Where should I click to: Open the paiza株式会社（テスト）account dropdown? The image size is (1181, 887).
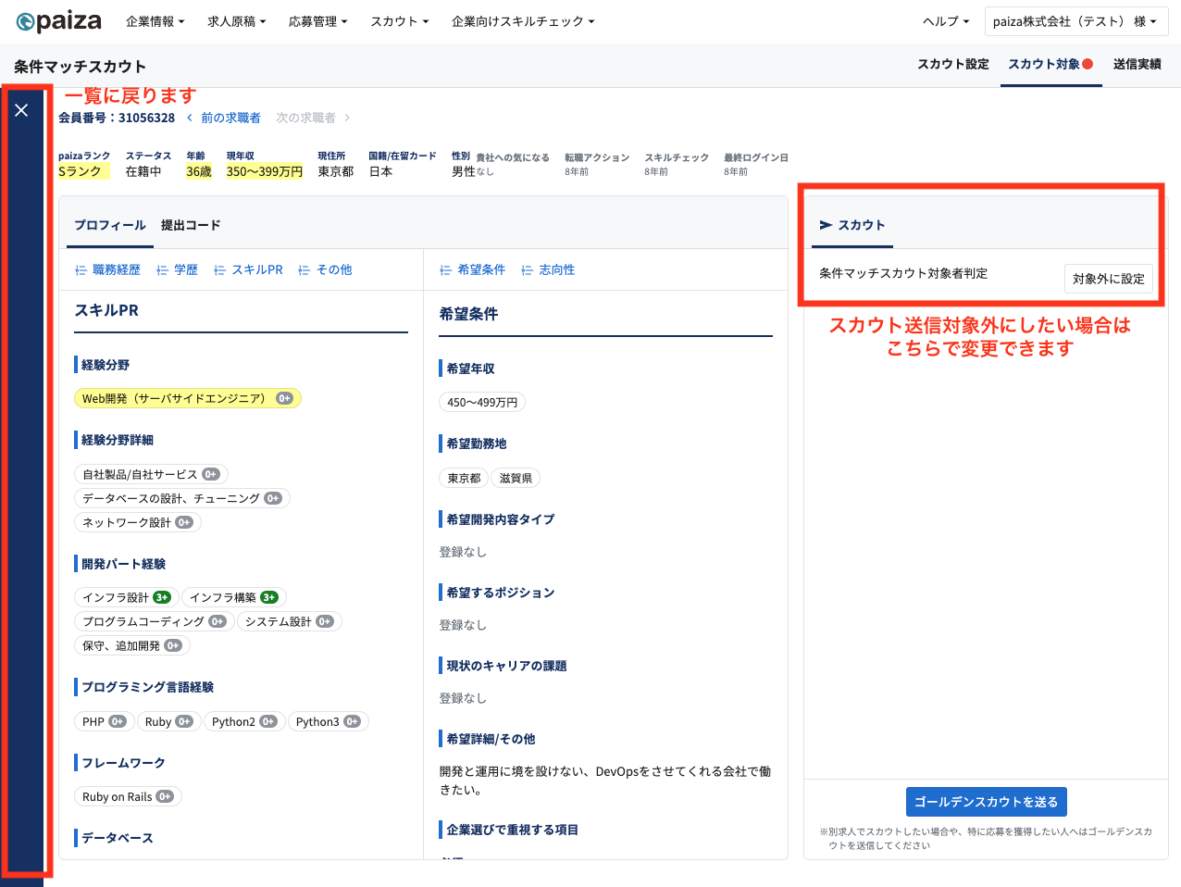1076,21
